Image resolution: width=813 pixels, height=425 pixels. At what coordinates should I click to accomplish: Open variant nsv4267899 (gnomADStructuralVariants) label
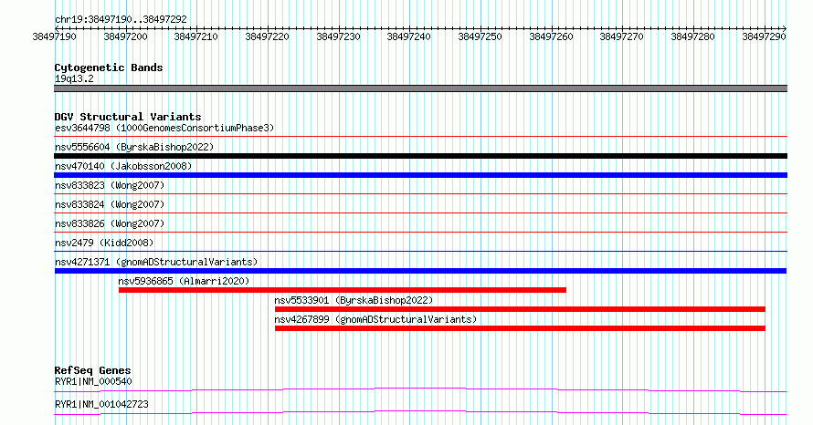(x=375, y=319)
